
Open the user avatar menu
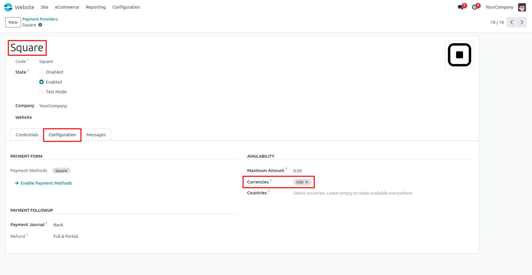tap(522, 7)
